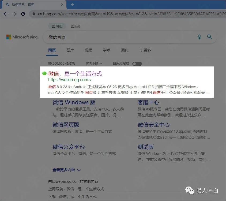
Task: Click the Microsoft Bing logo
Action: 22,37
